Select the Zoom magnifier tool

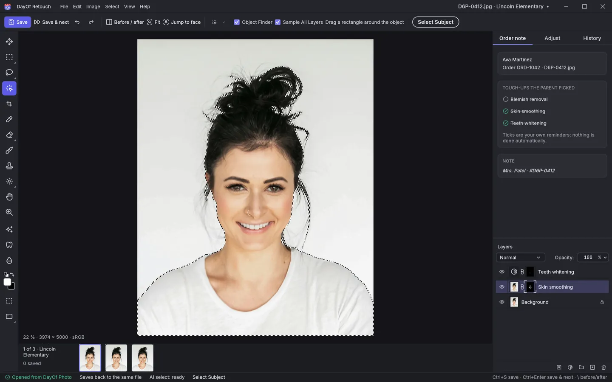point(9,212)
